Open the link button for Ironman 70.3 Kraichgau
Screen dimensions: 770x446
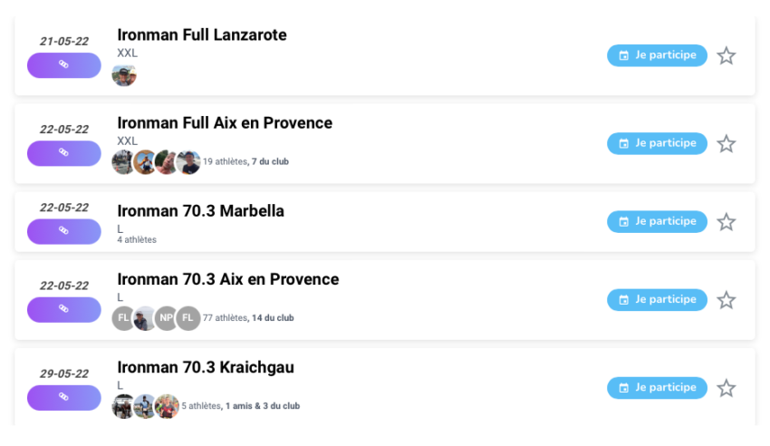point(63,397)
